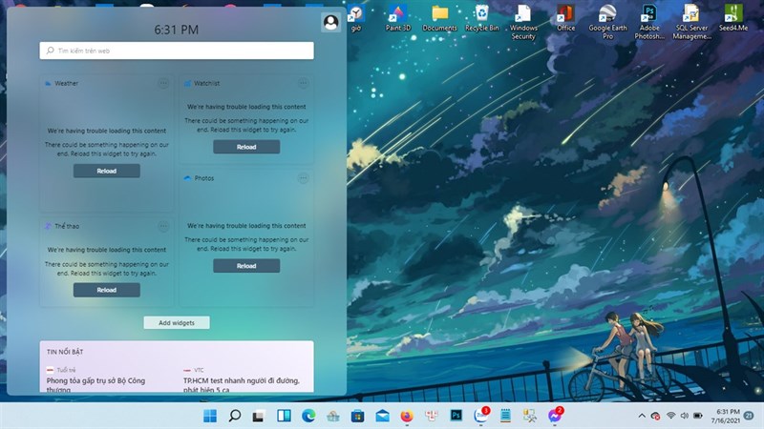Open the Watchlist widget more options
Viewport: 764px width, 429px height.
click(303, 84)
